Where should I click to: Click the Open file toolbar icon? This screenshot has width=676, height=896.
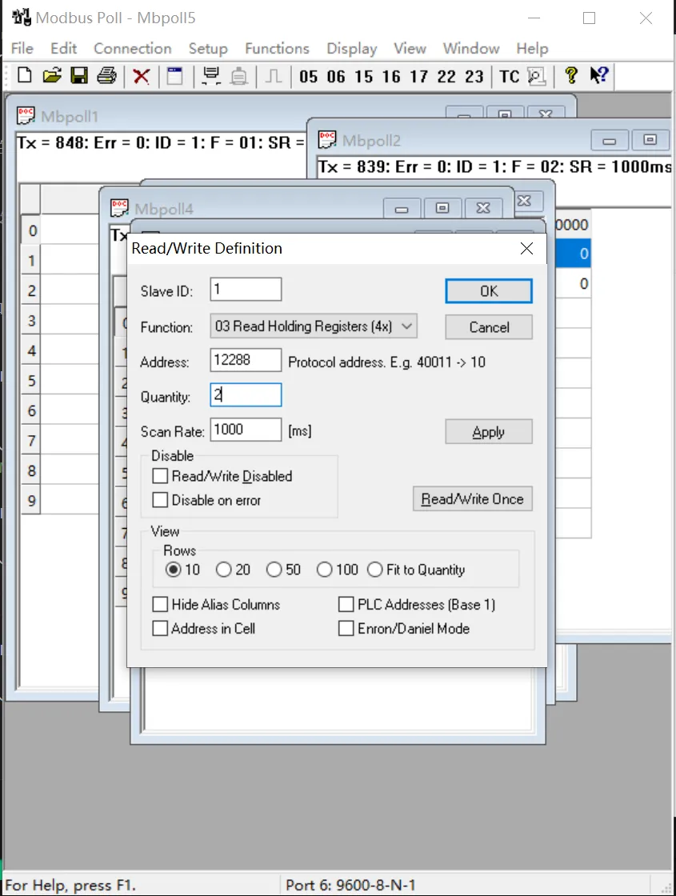[x=52, y=75]
